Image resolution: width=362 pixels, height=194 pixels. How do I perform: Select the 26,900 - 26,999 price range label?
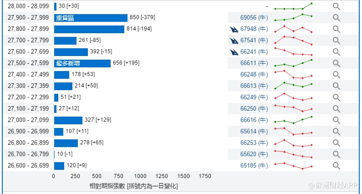(x=28, y=132)
